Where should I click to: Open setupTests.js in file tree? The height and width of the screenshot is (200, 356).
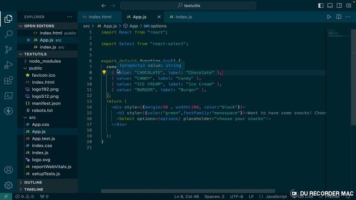pyautogui.click(x=47, y=174)
